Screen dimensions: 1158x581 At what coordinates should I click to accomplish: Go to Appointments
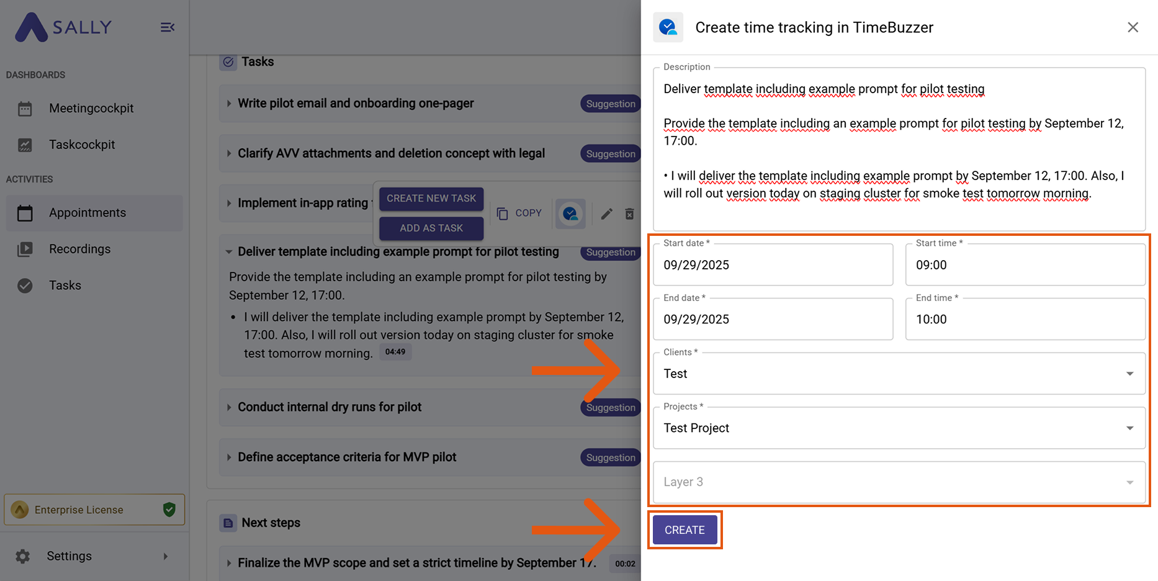(94, 213)
